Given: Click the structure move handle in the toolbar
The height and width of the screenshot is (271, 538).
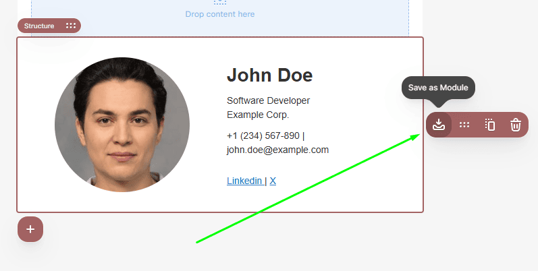Looking at the screenshot, I should [x=464, y=125].
